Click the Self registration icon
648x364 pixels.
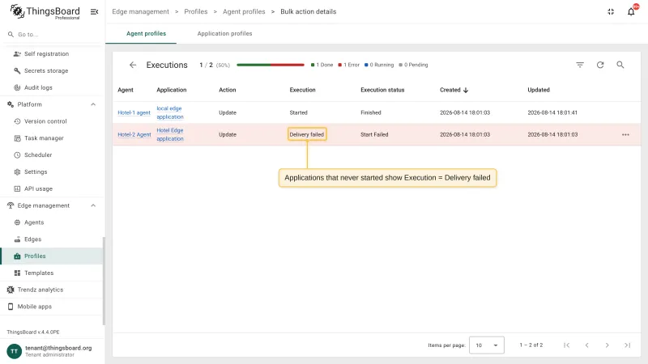point(17,54)
